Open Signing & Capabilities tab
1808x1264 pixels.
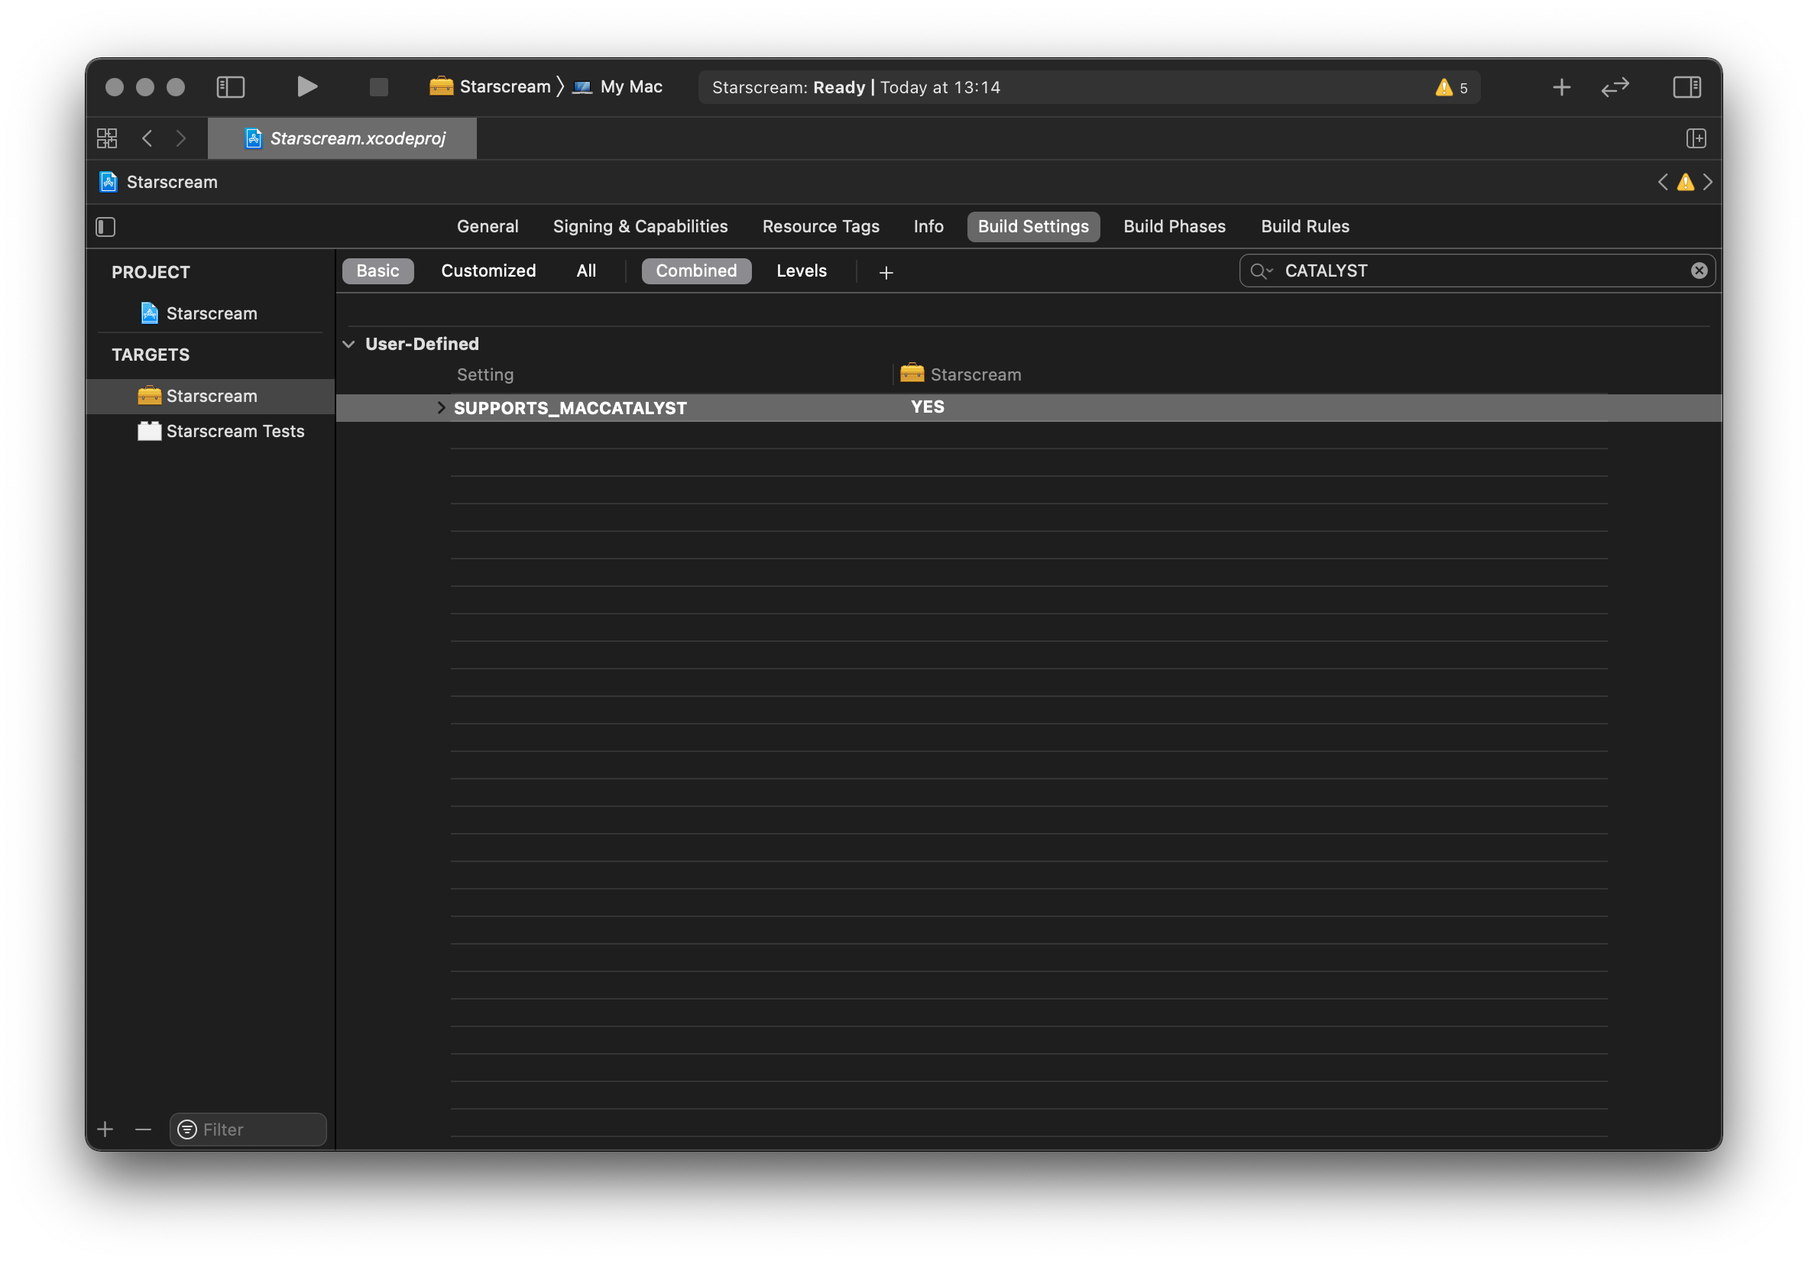[x=640, y=227]
